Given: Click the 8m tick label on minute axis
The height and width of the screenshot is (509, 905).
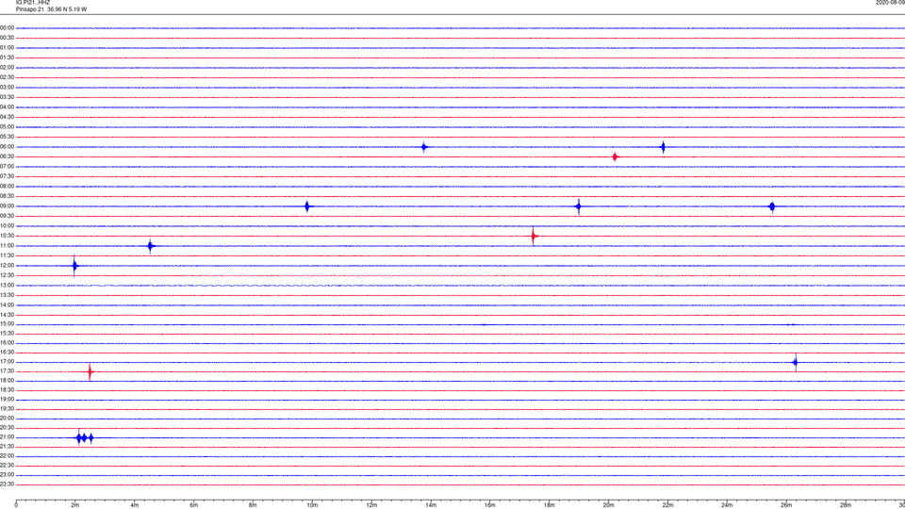Looking at the screenshot, I should (253, 505).
